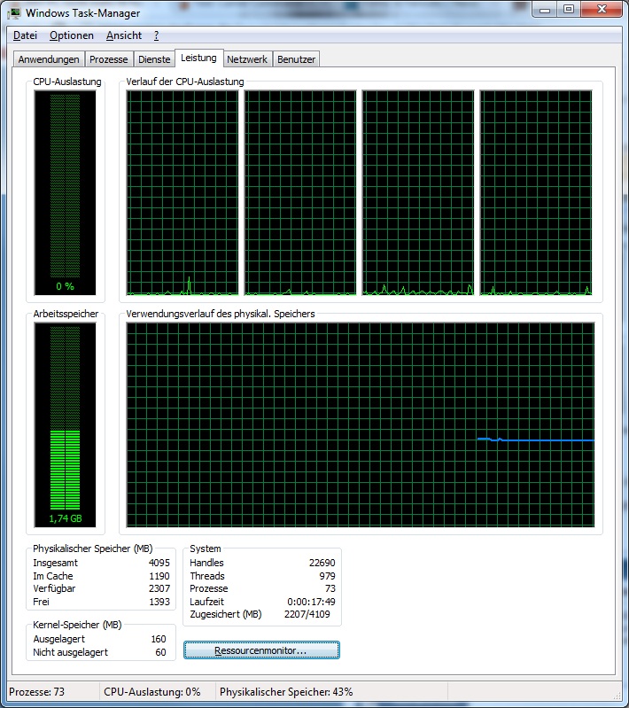Screen dimensions: 629x708
Task: Switch to the Anwendungen tab
Action: [x=49, y=59]
